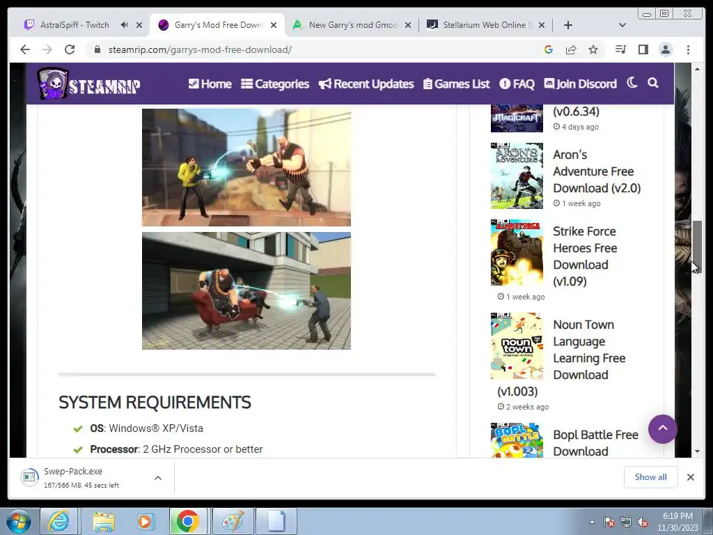713x535 pixels.
Task: Click the SteamRIP logo
Action: pyautogui.click(x=88, y=84)
